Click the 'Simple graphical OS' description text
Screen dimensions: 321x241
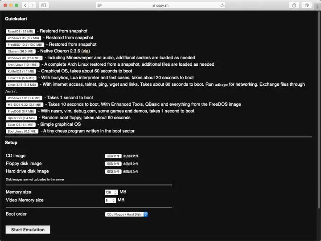click(60, 124)
